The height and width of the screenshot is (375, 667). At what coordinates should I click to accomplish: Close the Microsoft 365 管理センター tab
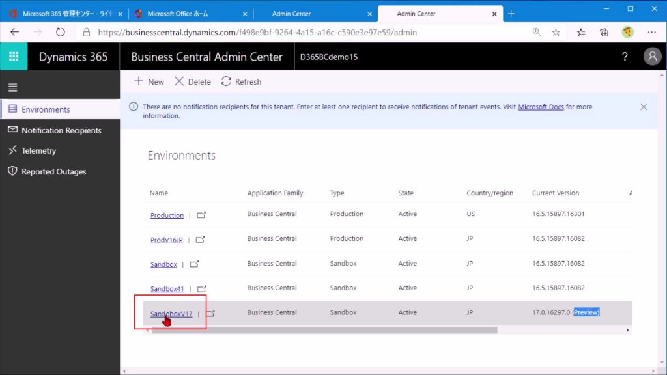(120, 14)
